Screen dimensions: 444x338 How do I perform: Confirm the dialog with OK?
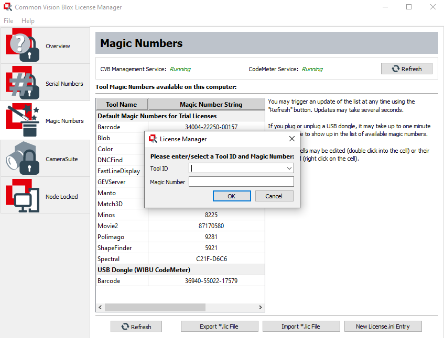[x=231, y=196]
